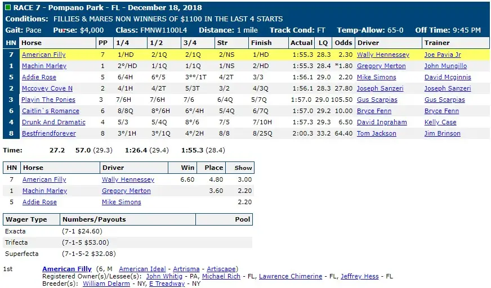Select the Superfecta payout (7-1-5-2 $32.08)
This screenshot has height=288, width=491.
[x=89, y=254]
